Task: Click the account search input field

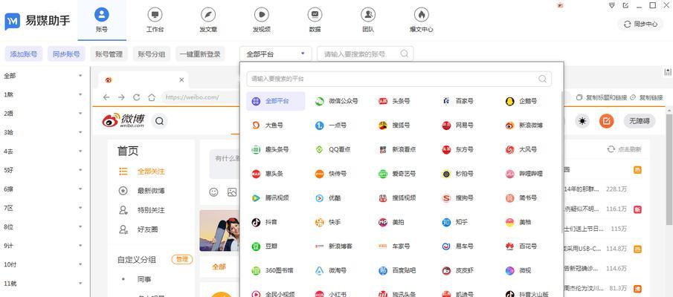Action: tap(365, 54)
